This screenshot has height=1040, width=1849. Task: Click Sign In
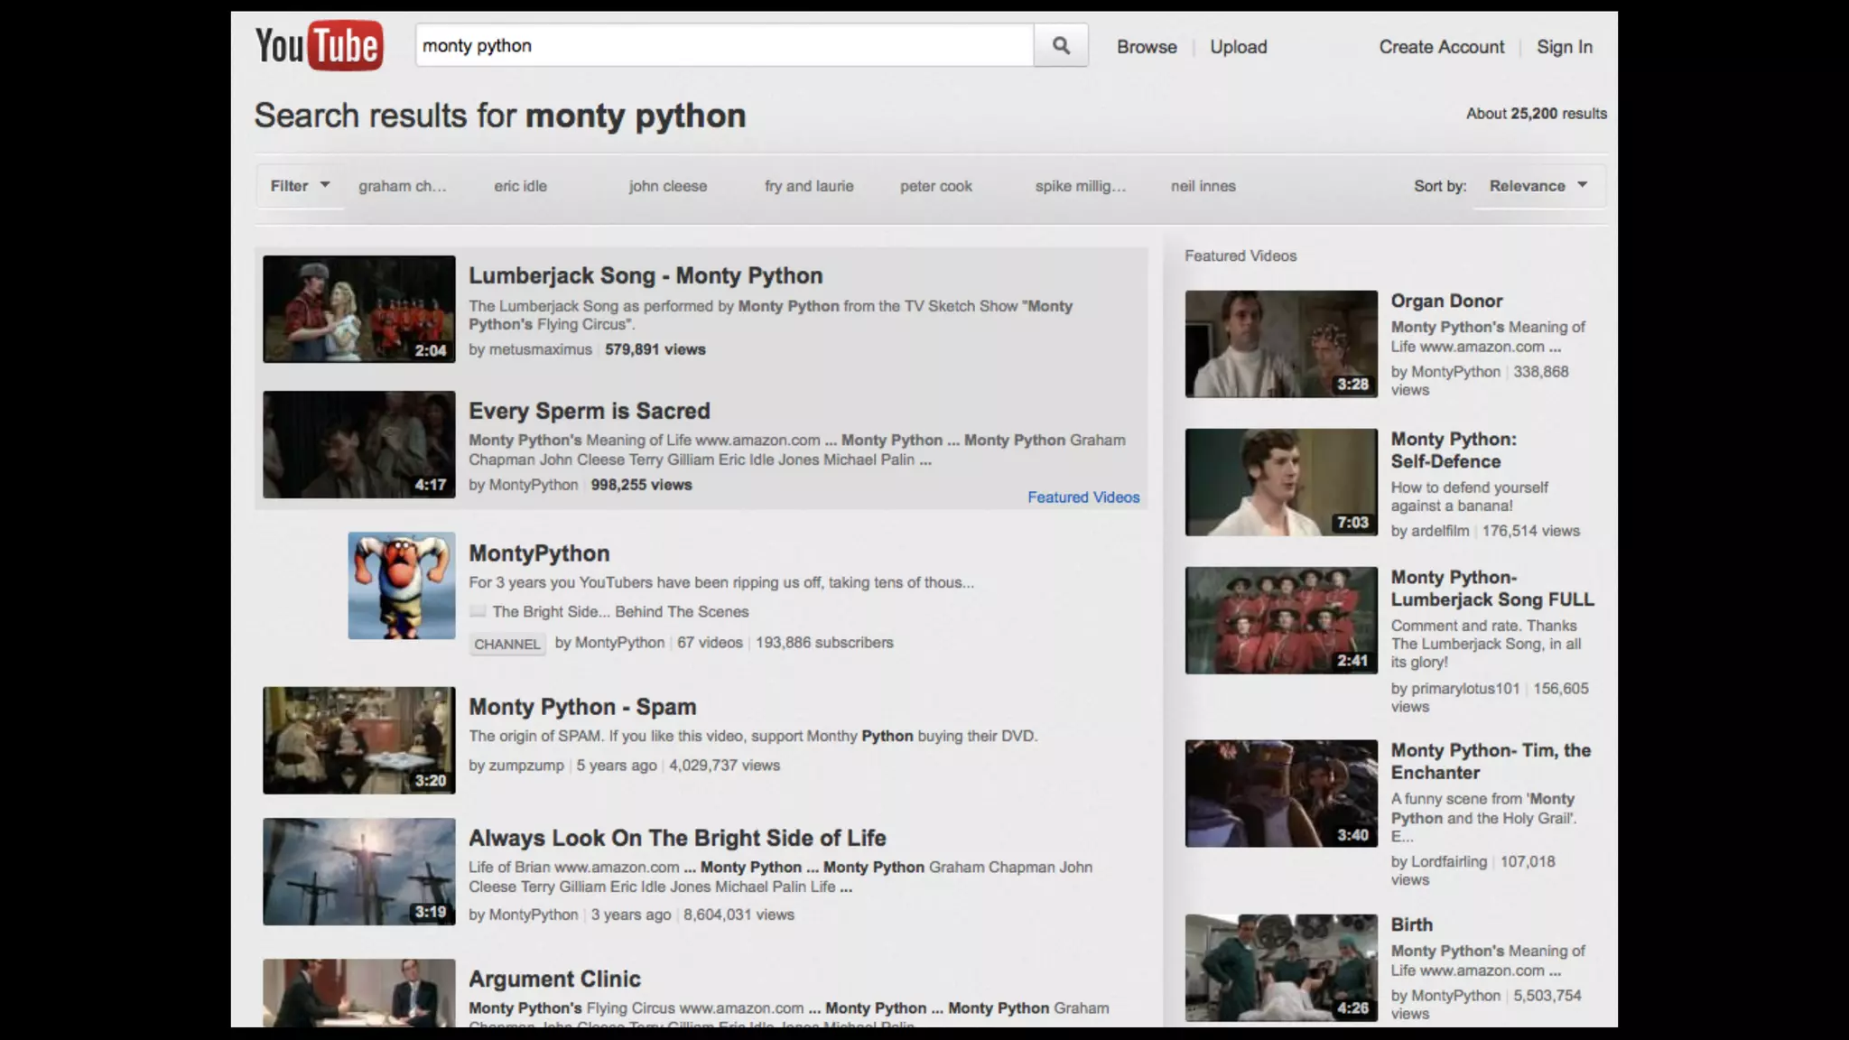(x=1564, y=47)
